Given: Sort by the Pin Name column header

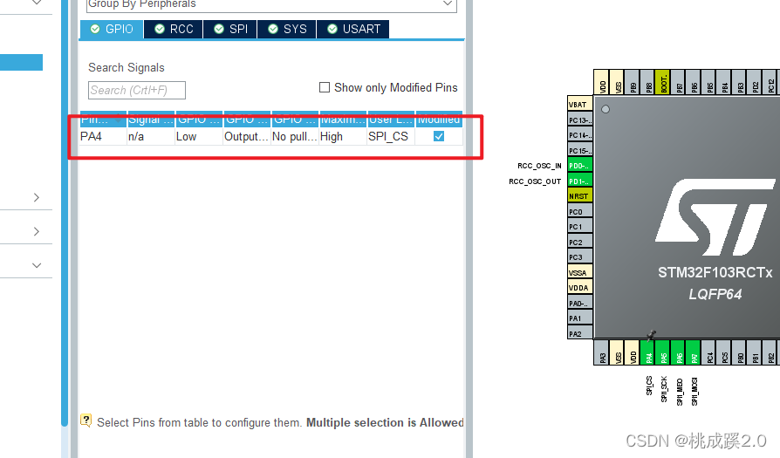Looking at the screenshot, I should point(103,119).
